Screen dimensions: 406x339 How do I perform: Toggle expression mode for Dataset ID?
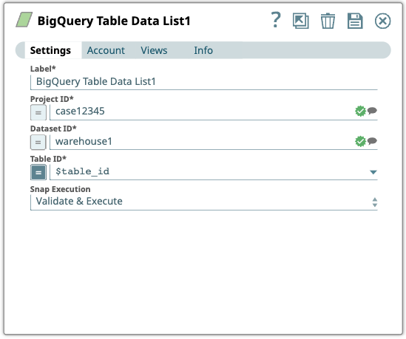(x=38, y=143)
